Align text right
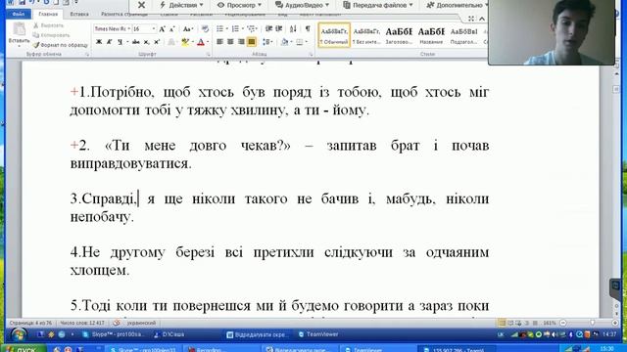The image size is (627, 352). 241,41
